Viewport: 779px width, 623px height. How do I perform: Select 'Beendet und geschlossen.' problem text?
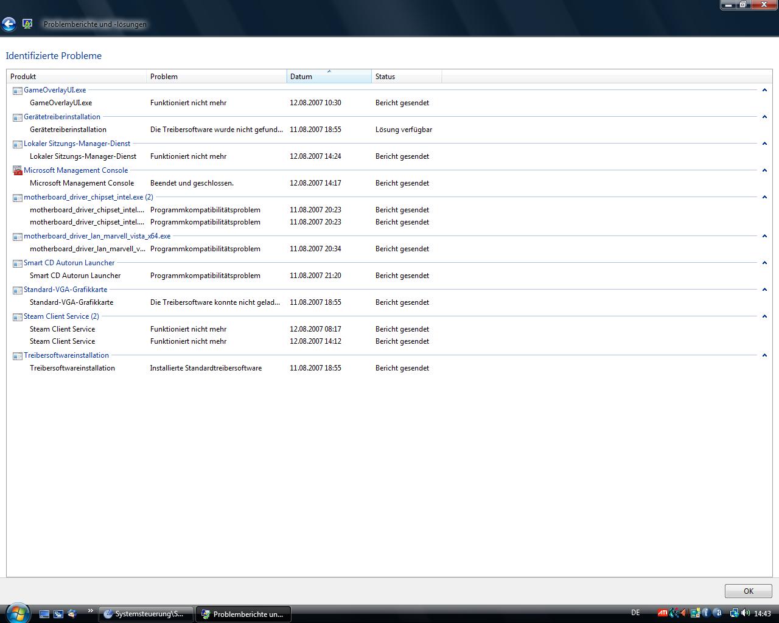pyautogui.click(x=192, y=183)
